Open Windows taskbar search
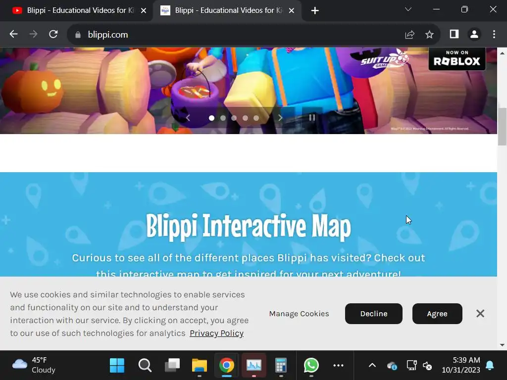507x380 pixels. [145, 366]
